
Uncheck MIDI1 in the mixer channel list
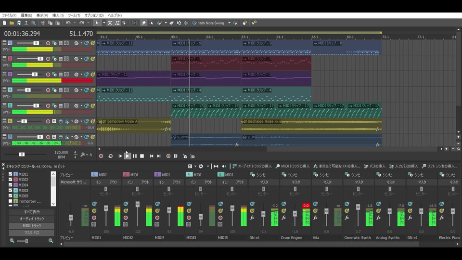[x=11, y=174]
